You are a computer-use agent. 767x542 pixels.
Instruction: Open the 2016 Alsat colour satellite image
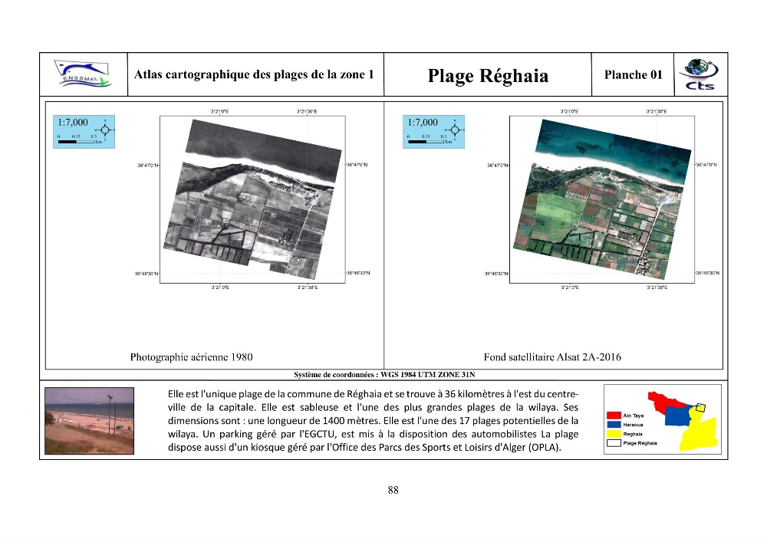(603, 199)
